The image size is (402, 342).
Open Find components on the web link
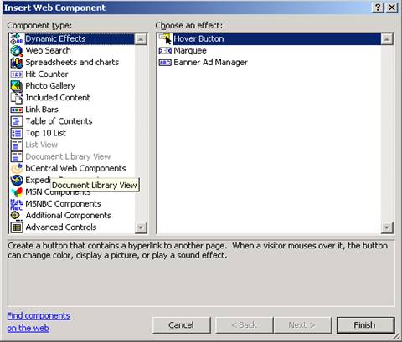tap(39, 322)
